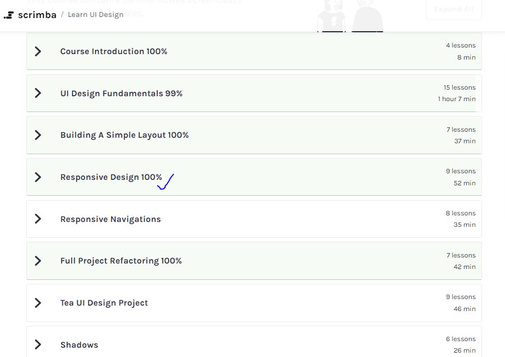Expand Building A Simple Layout chevron
The width and height of the screenshot is (505, 357).
point(38,135)
